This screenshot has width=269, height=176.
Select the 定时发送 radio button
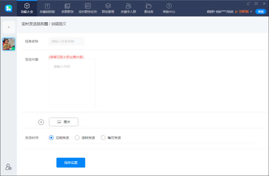(x=77, y=137)
